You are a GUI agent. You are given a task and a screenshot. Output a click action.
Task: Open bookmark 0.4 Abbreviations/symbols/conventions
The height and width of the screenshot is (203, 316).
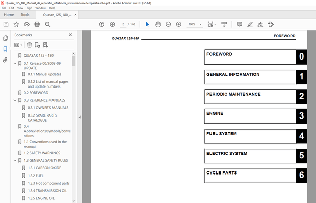tap(47, 131)
